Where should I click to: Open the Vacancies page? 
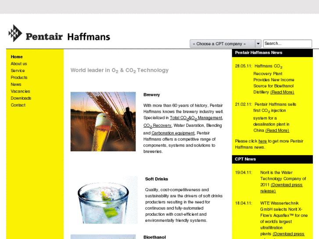click(20, 91)
